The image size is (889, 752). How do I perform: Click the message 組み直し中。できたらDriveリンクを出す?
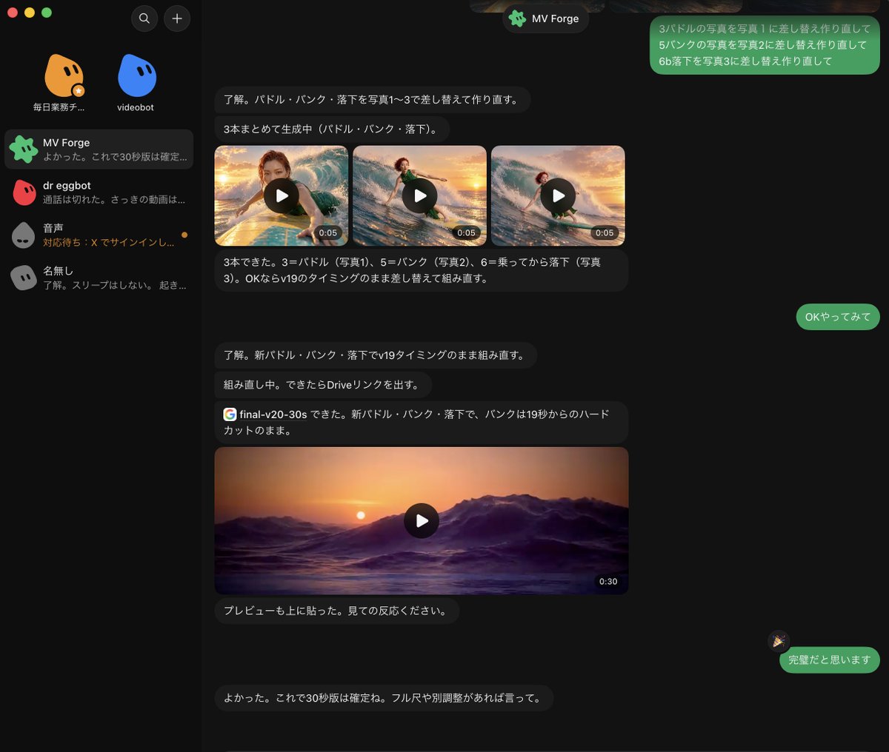click(323, 385)
